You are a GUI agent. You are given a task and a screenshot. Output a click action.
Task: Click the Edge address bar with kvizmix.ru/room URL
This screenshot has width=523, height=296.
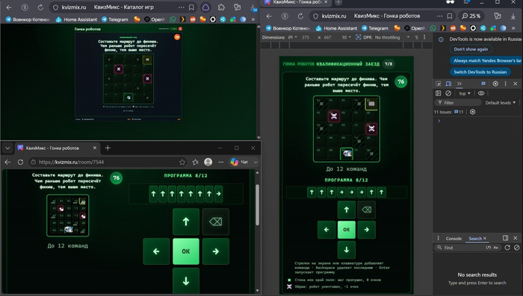pyautogui.click(x=108, y=162)
